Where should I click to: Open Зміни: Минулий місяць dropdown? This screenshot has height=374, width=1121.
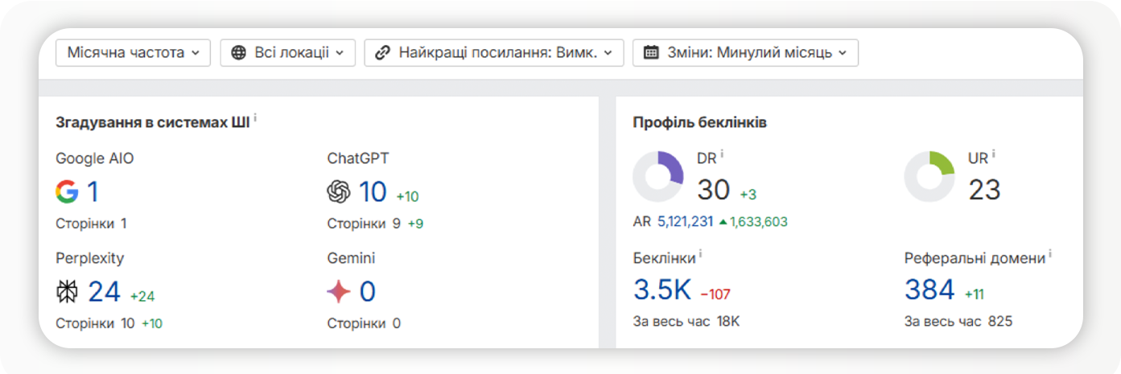coord(745,53)
